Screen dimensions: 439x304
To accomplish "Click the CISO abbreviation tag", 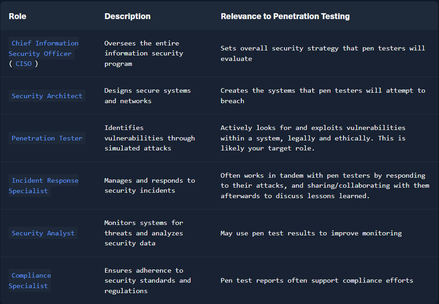I will (24, 64).
